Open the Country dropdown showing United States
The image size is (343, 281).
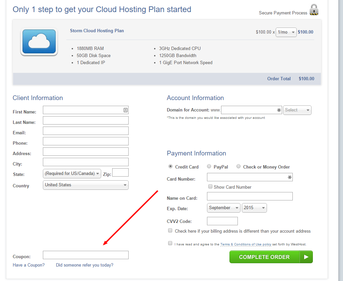click(86, 185)
